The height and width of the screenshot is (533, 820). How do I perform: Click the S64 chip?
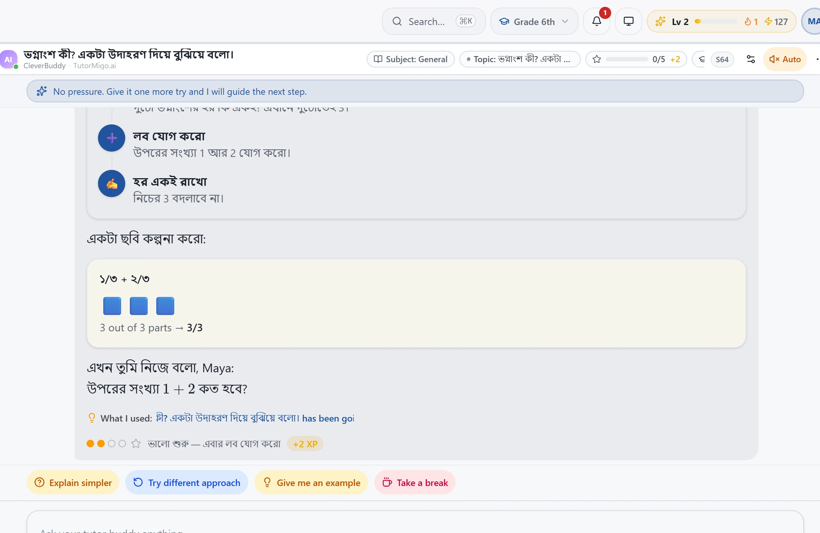(722, 59)
